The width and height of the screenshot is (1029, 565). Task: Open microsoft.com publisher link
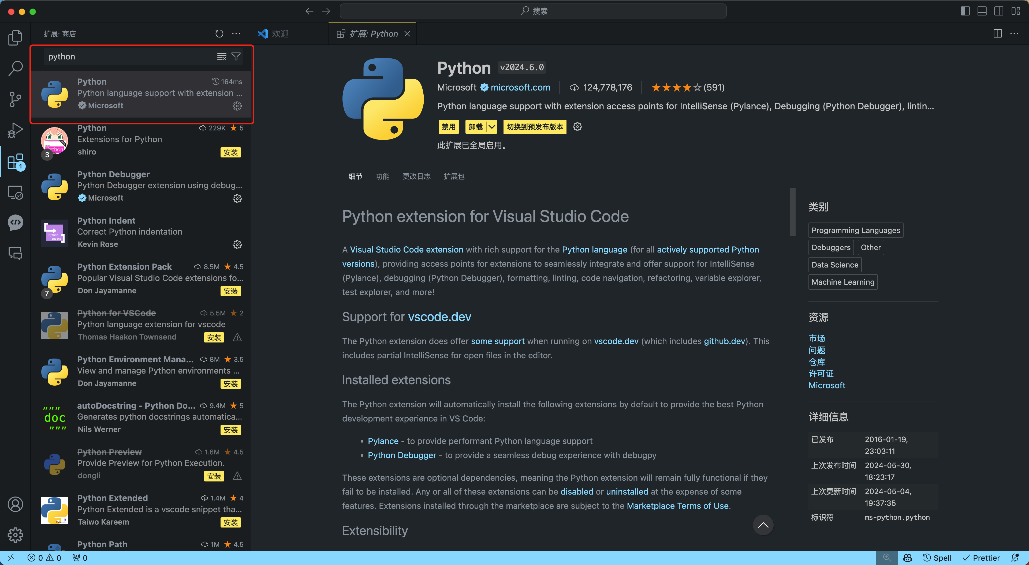click(520, 87)
